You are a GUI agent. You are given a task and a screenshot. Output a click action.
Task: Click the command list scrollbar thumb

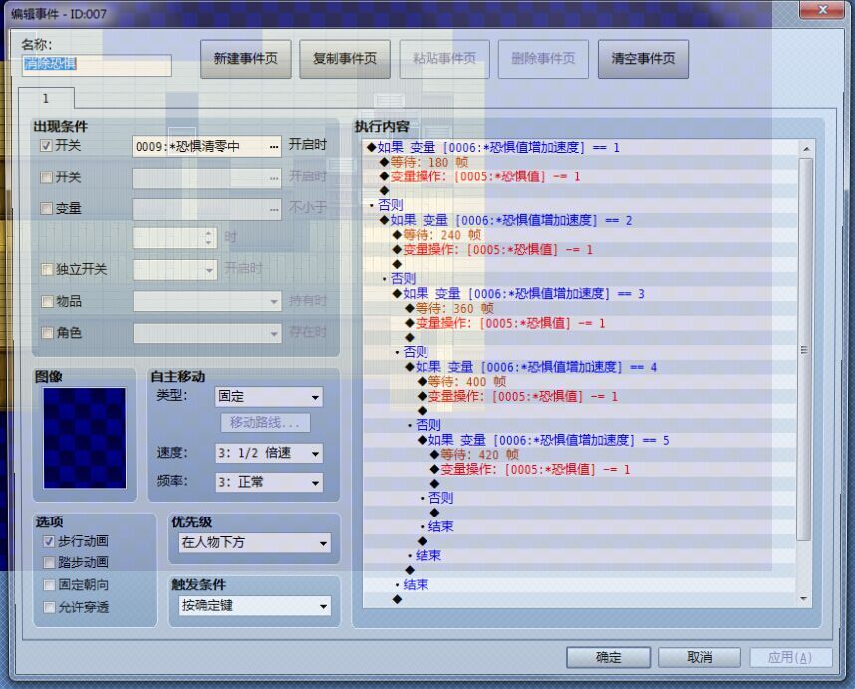(805, 349)
